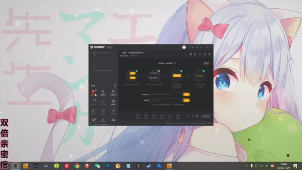Click the shield icon in the title bar
The width and height of the screenshot is (302, 170).
click(x=197, y=47)
